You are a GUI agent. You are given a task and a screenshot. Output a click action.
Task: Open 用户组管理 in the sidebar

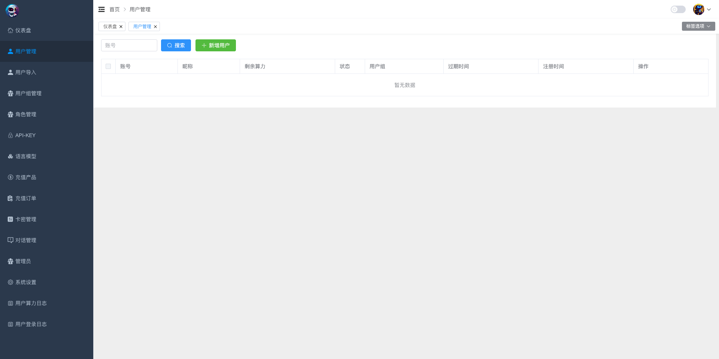coord(46,93)
